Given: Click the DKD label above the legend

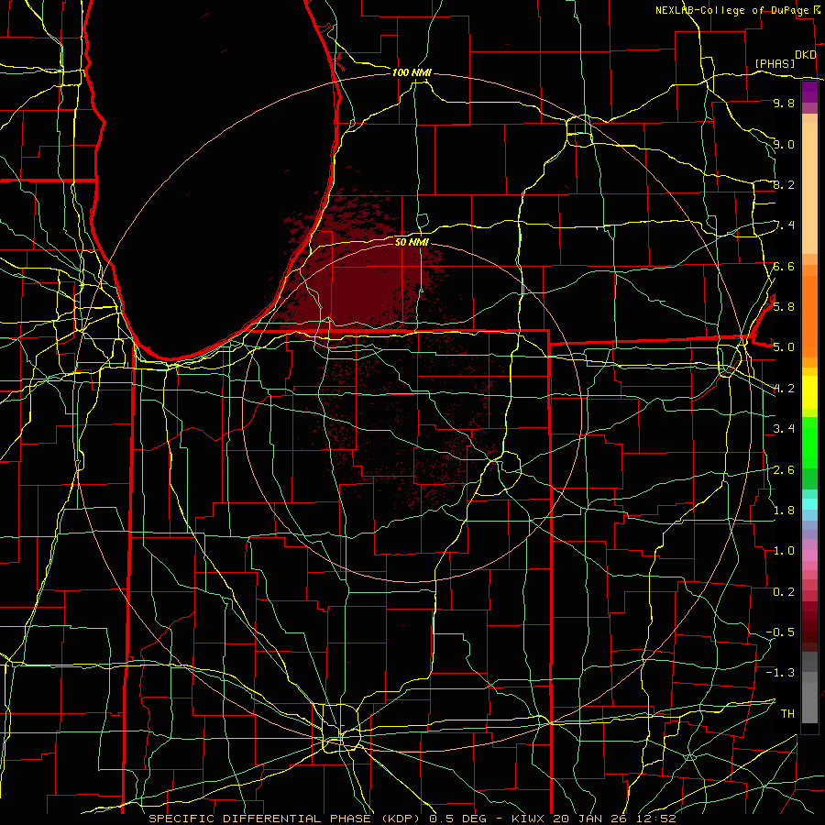Looking at the screenshot, I should tap(806, 55).
